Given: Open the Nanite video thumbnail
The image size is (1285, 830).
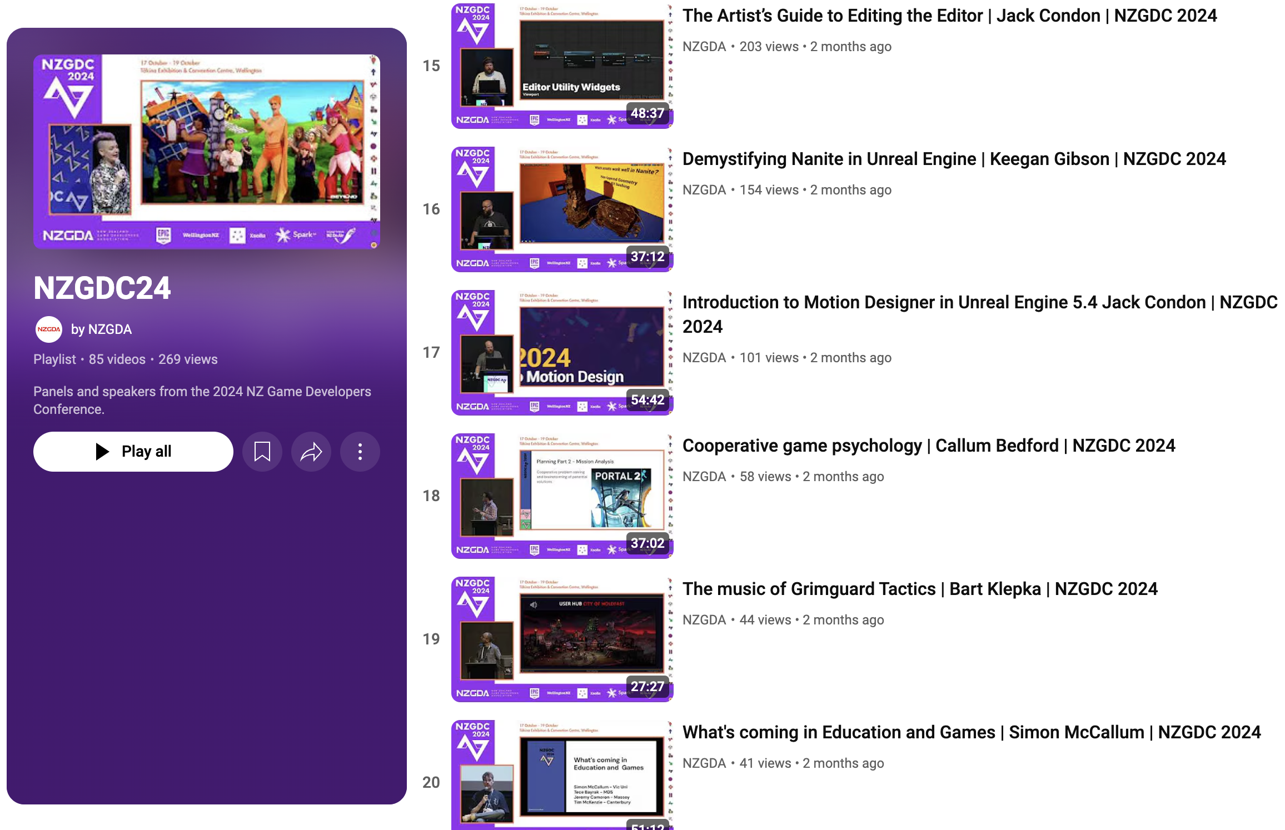Looking at the screenshot, I should pyautogui.click(x=562, y=209).
